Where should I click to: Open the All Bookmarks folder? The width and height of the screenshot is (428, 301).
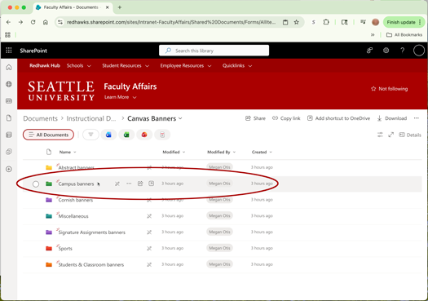(404, 35)
